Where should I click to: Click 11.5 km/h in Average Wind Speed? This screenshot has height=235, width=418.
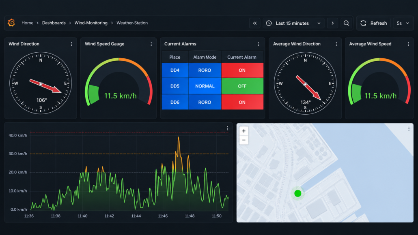click(x=380, y=96)
